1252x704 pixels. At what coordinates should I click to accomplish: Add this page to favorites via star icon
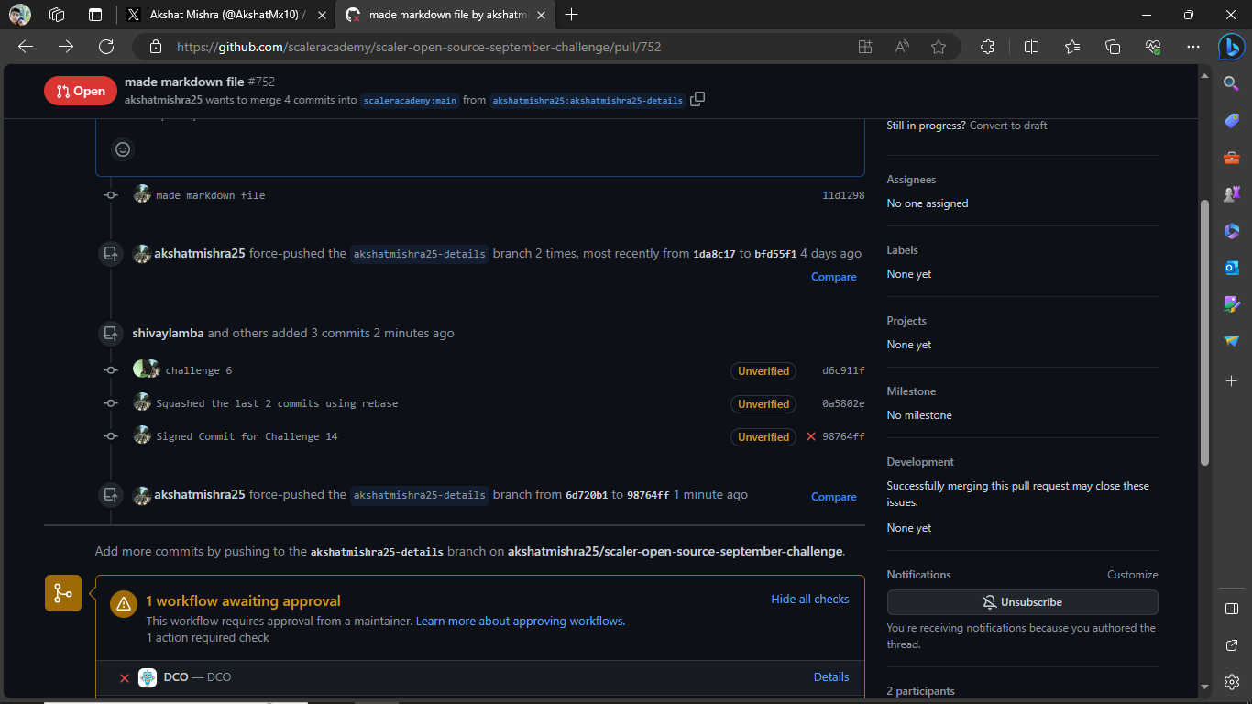click(939, 46)
